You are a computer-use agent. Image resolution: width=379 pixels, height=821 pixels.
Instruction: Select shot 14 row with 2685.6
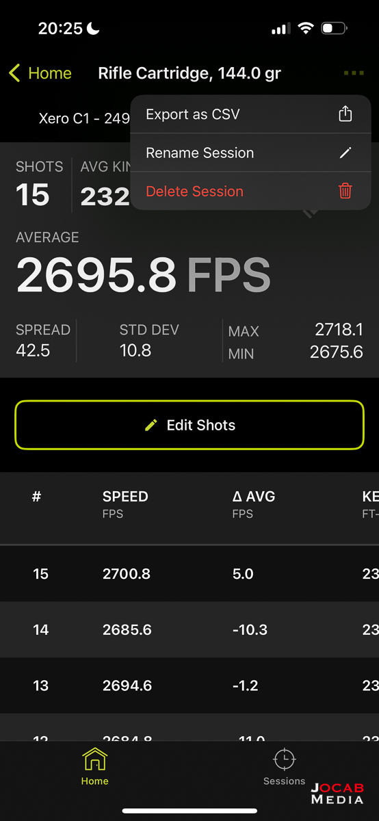point(189,629)
